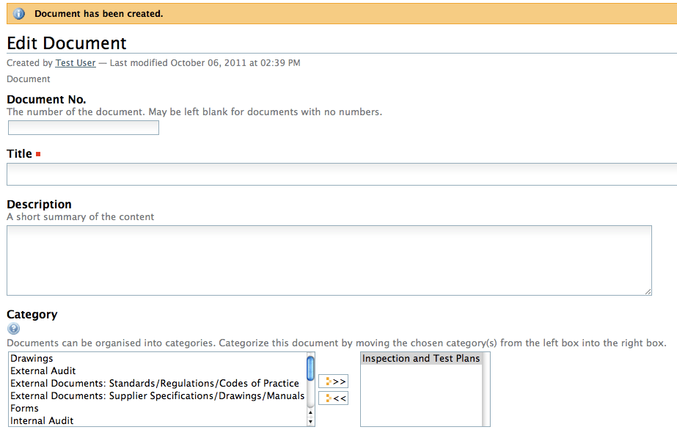Image resolution: width=677 pixels, height=438 pixels.
Task: Select Forms in the category list
Action: 158,409
